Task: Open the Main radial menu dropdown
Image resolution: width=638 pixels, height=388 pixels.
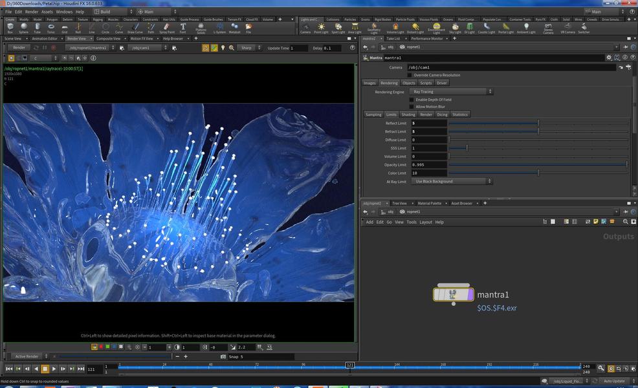Action: 157,12
